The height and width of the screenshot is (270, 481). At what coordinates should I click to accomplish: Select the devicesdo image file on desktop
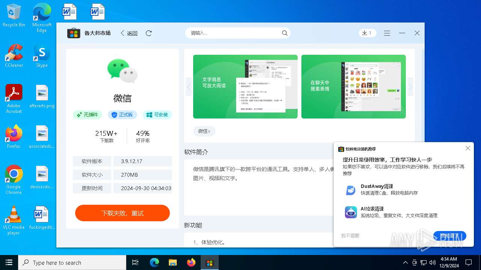pyautogui.click(x=42, y=177)
